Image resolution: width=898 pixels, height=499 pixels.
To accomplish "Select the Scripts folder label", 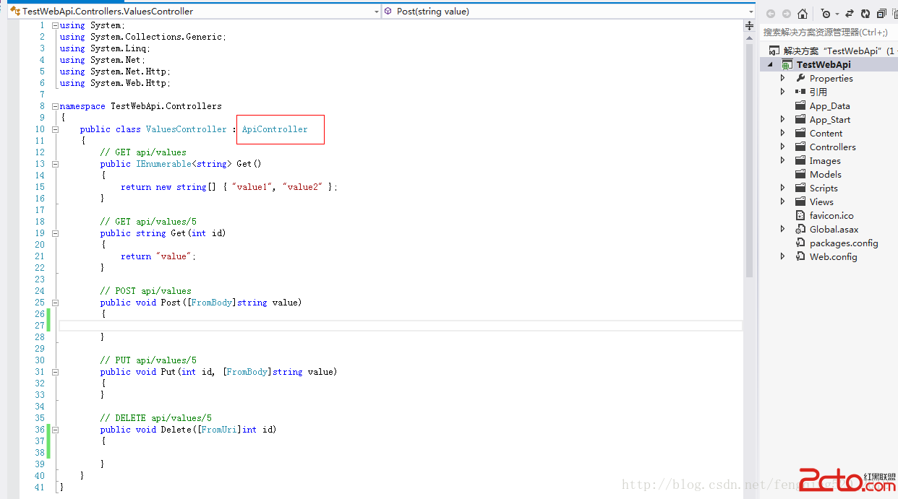I will [824, 188].
